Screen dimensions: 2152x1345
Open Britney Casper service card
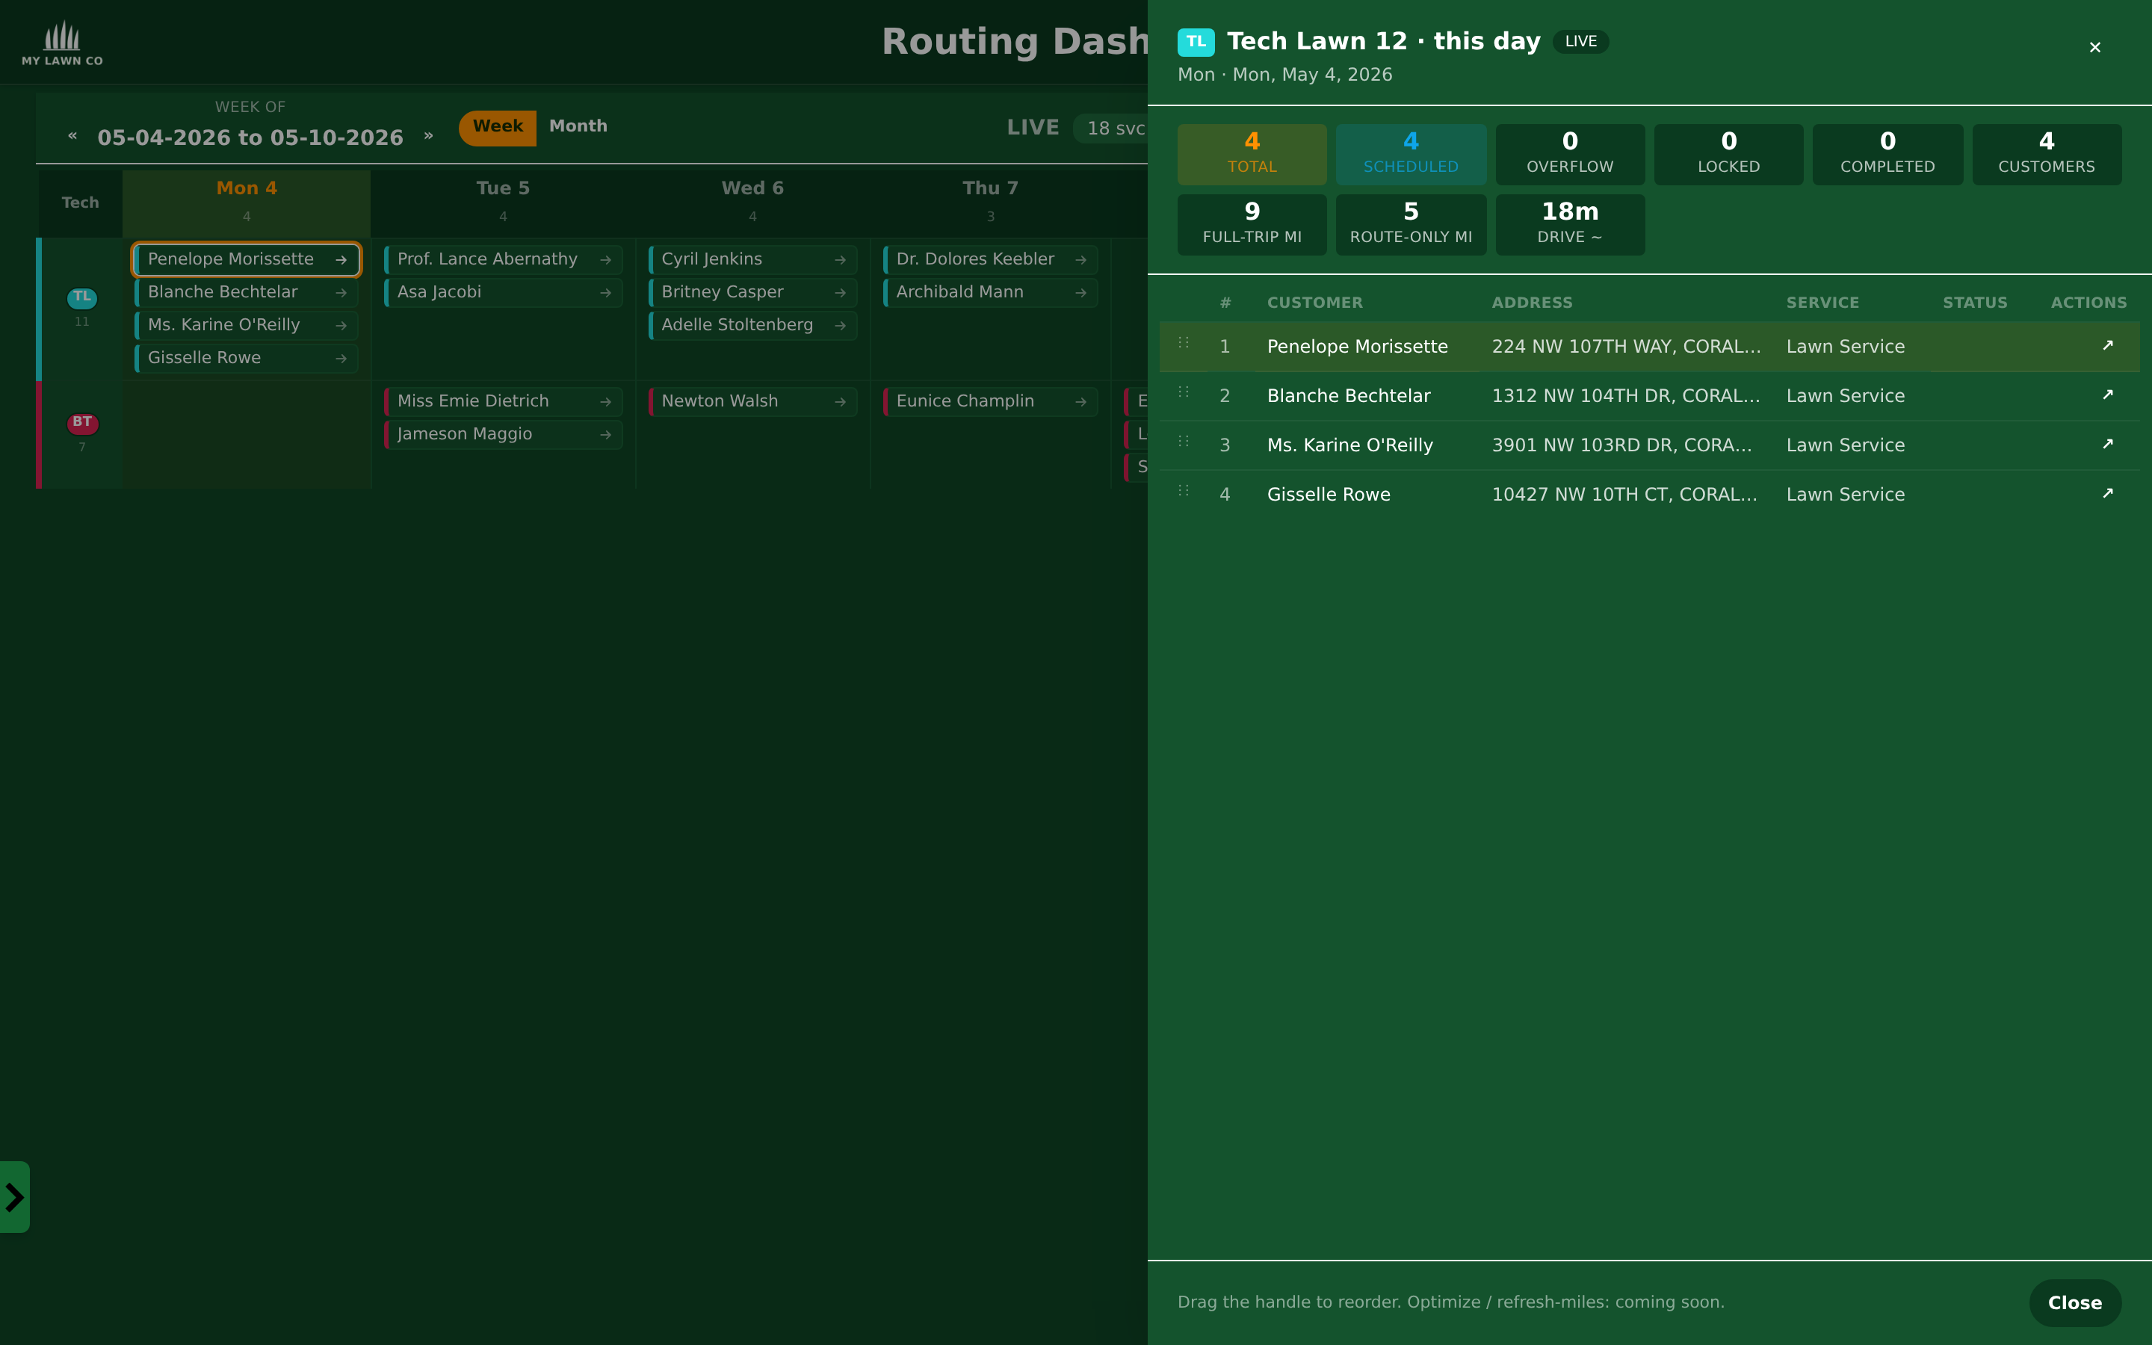(752, 293)
